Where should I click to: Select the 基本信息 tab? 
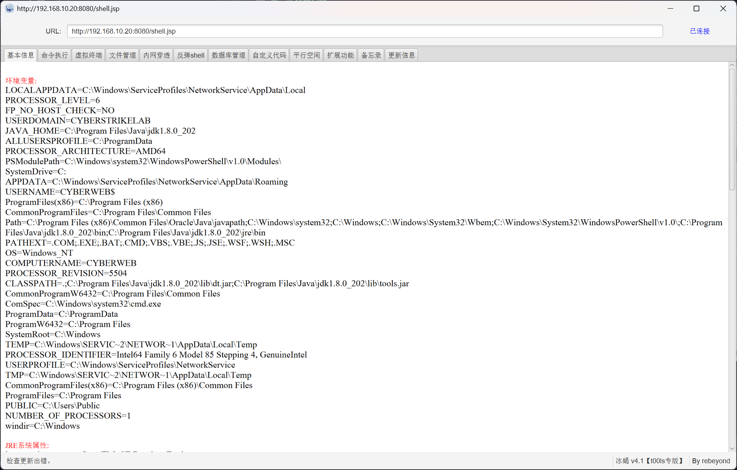(21, 55)
